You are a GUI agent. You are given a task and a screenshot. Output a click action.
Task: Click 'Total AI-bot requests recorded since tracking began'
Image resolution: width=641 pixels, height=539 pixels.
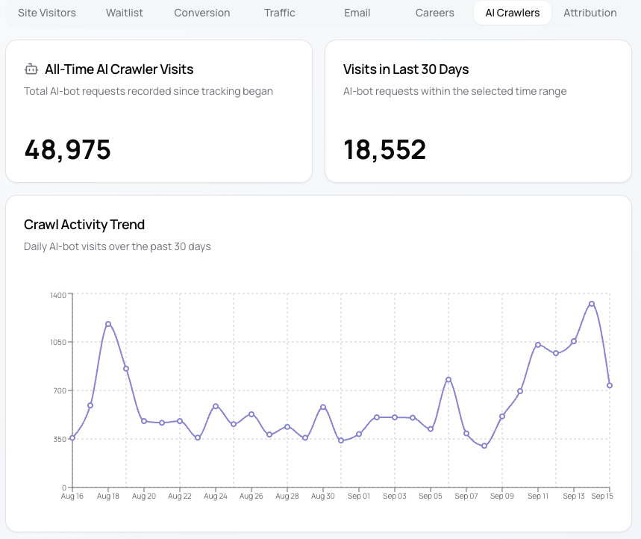pos(148,91)
